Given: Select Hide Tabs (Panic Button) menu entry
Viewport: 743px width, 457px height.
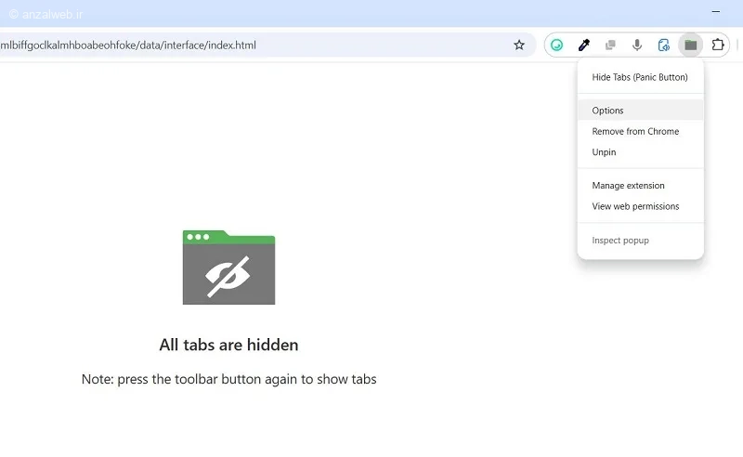Looking at the screenshot, I should coord(640,77).
